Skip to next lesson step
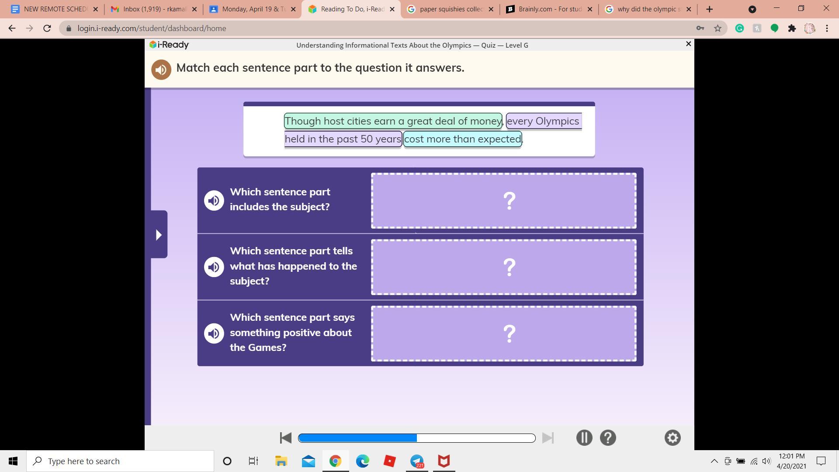The width and height of the screenshot is (839, 472). (548, 437)
